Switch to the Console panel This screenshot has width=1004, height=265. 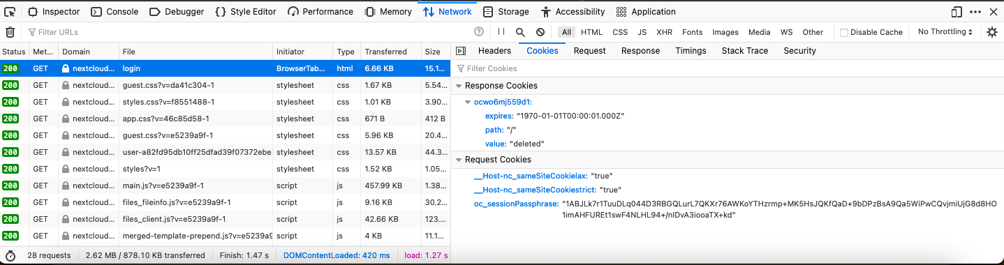[115, 12]
